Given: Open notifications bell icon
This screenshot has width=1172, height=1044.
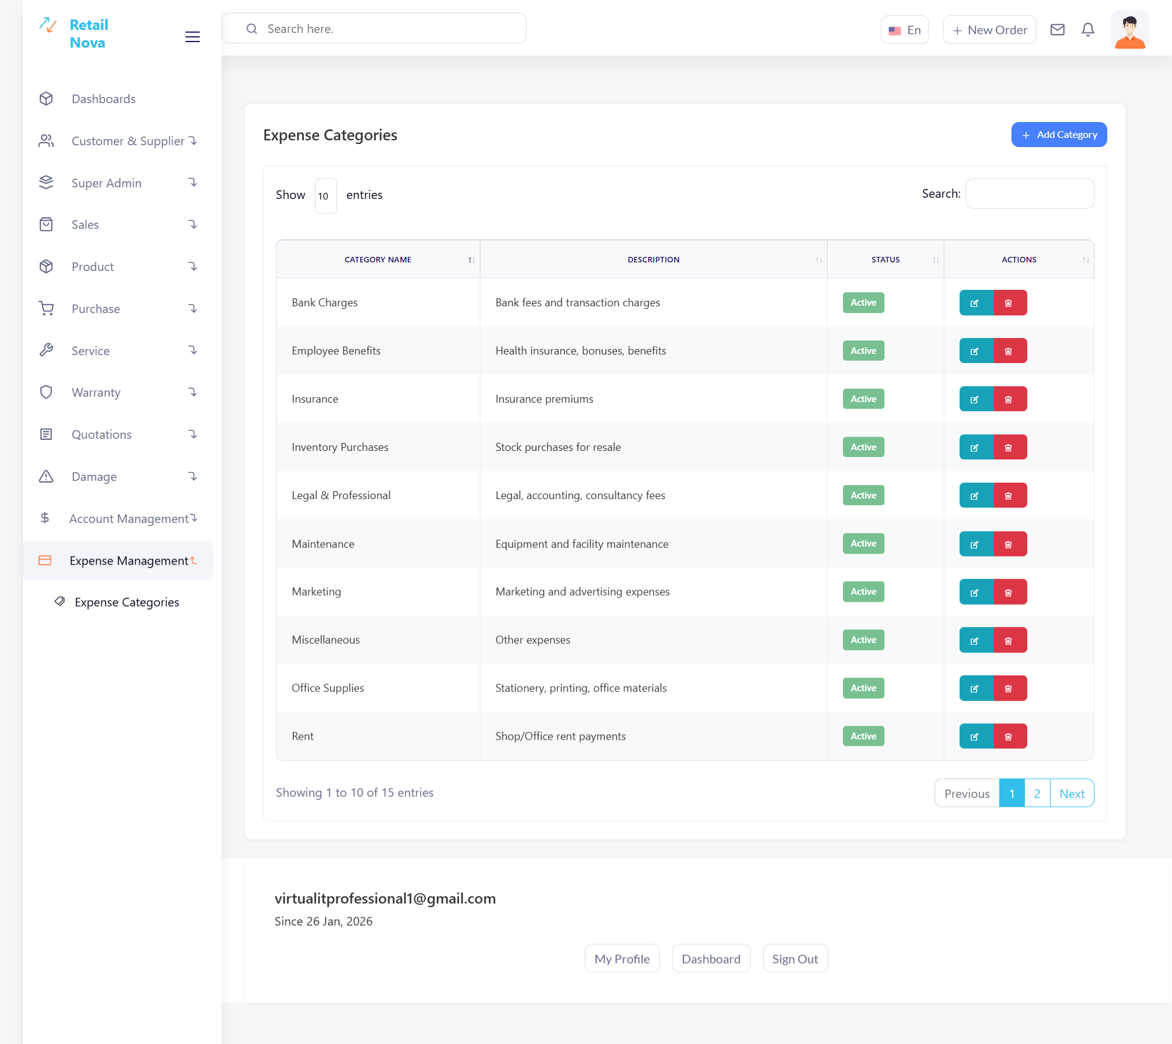Looking at the screenshot, I should (x=1088, y=29).
